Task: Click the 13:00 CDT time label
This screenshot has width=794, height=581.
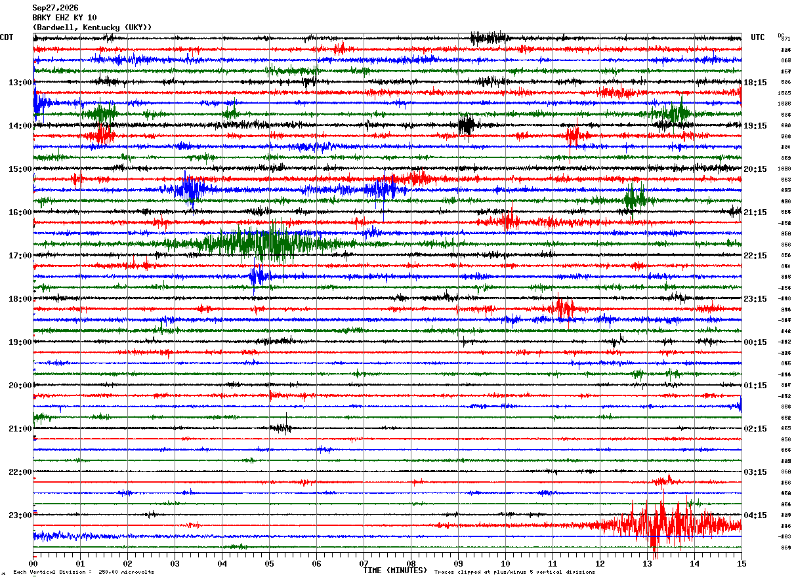Action: 20,83
